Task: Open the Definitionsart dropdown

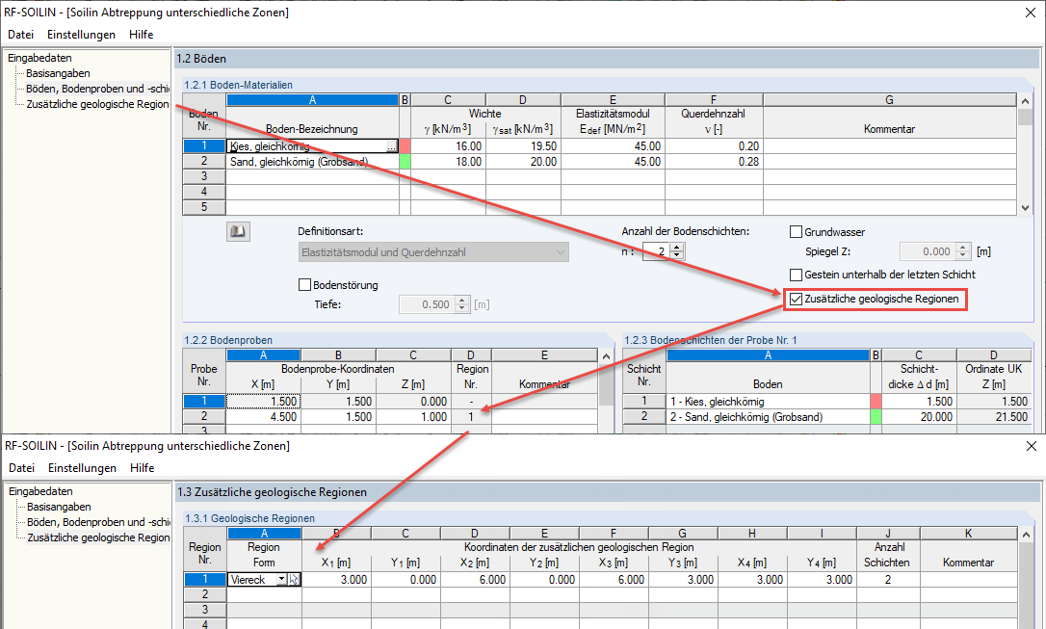Action: pyautogui.click(x=433, y=252)
